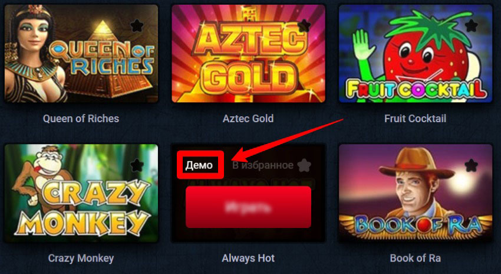Open the Queen of Riches game thumbnail
The image size is (501, 274).
81,54
